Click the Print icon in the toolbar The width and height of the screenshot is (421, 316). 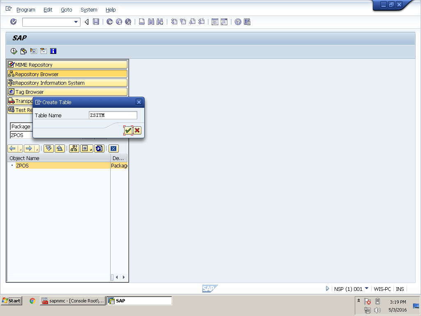click(x=141, y=22)
